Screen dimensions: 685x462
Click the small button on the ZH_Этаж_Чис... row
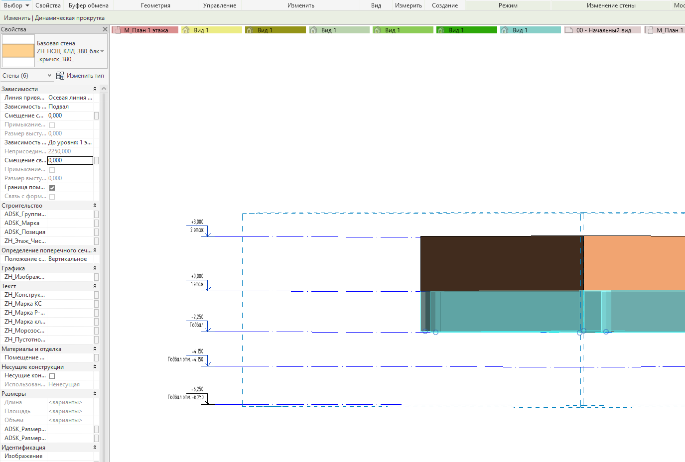click(96, 241)
